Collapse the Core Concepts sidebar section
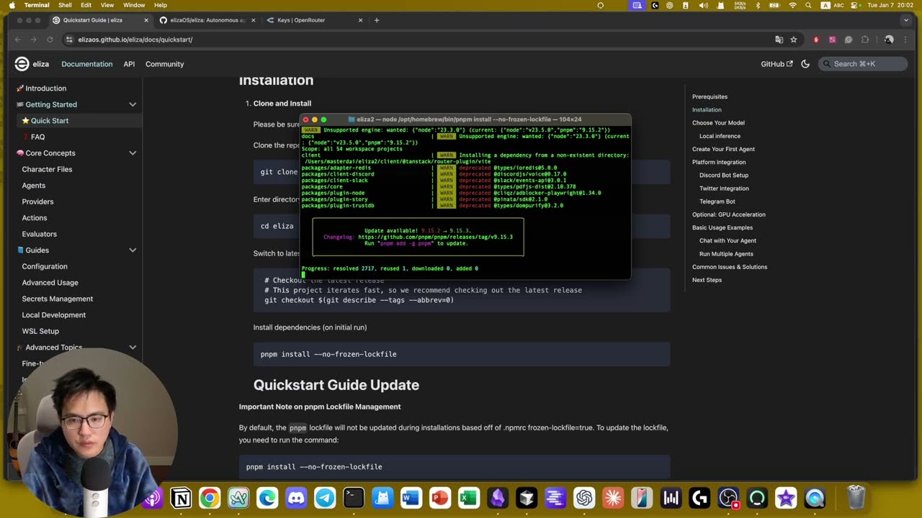The image size is (922, 518). point(133,153)
